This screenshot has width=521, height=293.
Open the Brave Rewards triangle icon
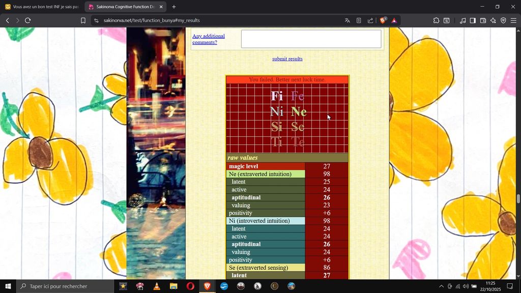pyautogui.click(x=394, y=20)
